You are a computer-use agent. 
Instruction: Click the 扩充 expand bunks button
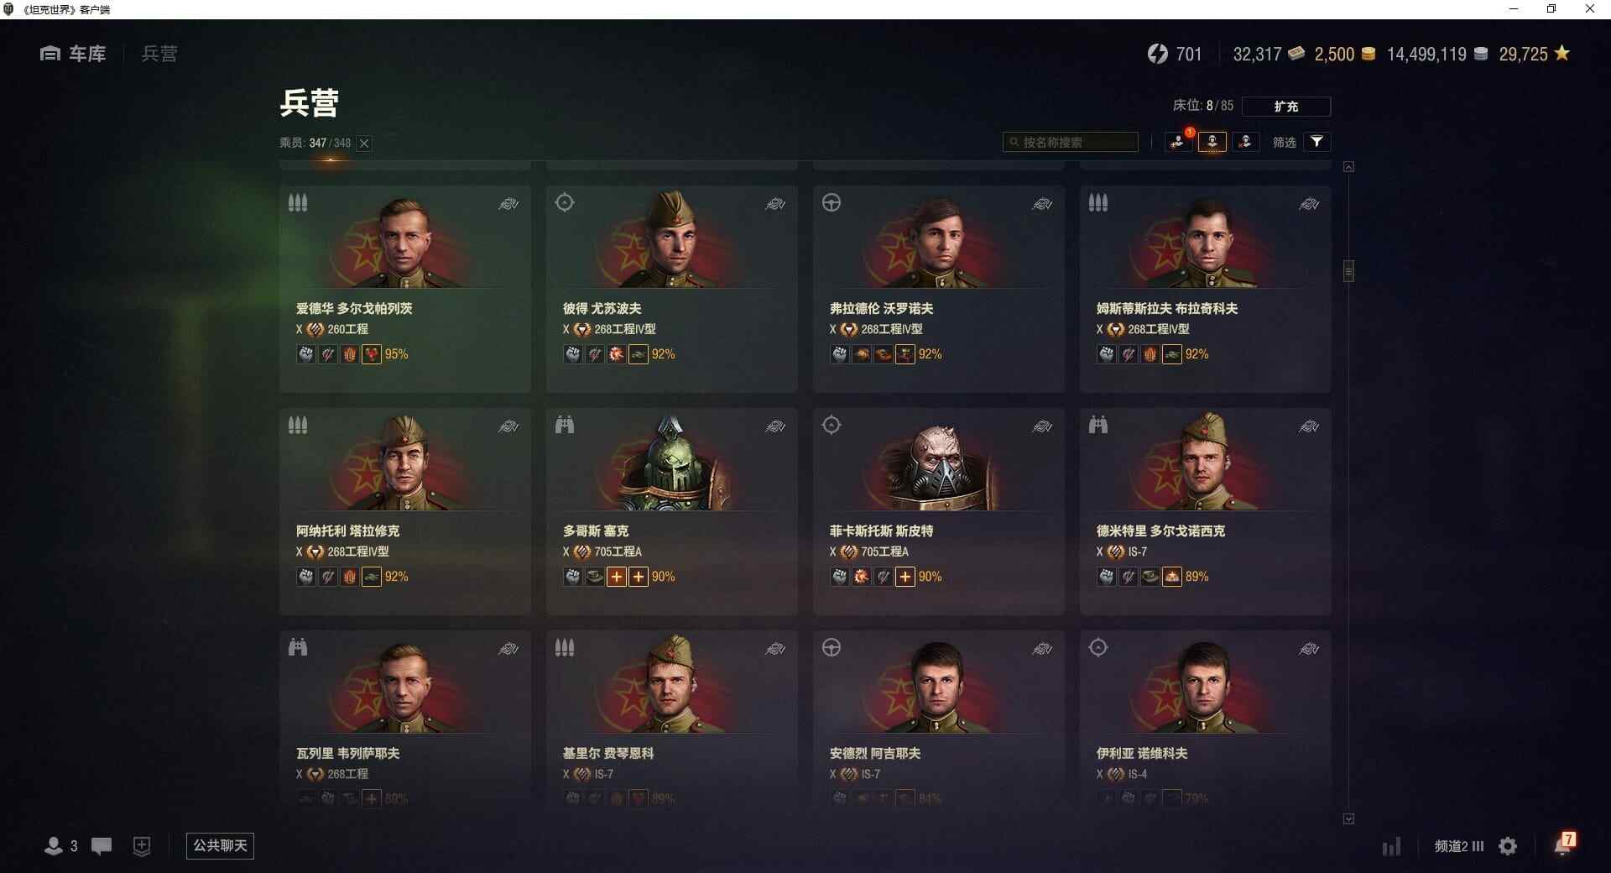pyautogui.click(x=1285, y=106)
